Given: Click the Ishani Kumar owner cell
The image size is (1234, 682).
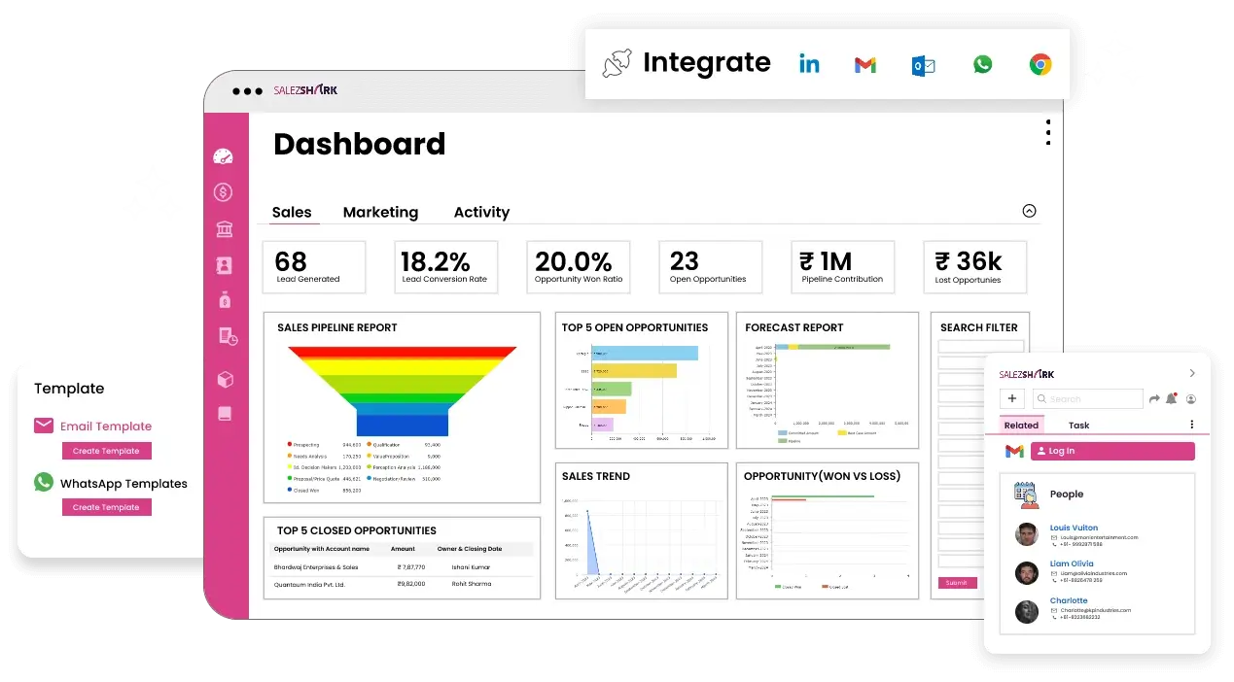Looking at the screenshot, I should [x=471, y=566].
